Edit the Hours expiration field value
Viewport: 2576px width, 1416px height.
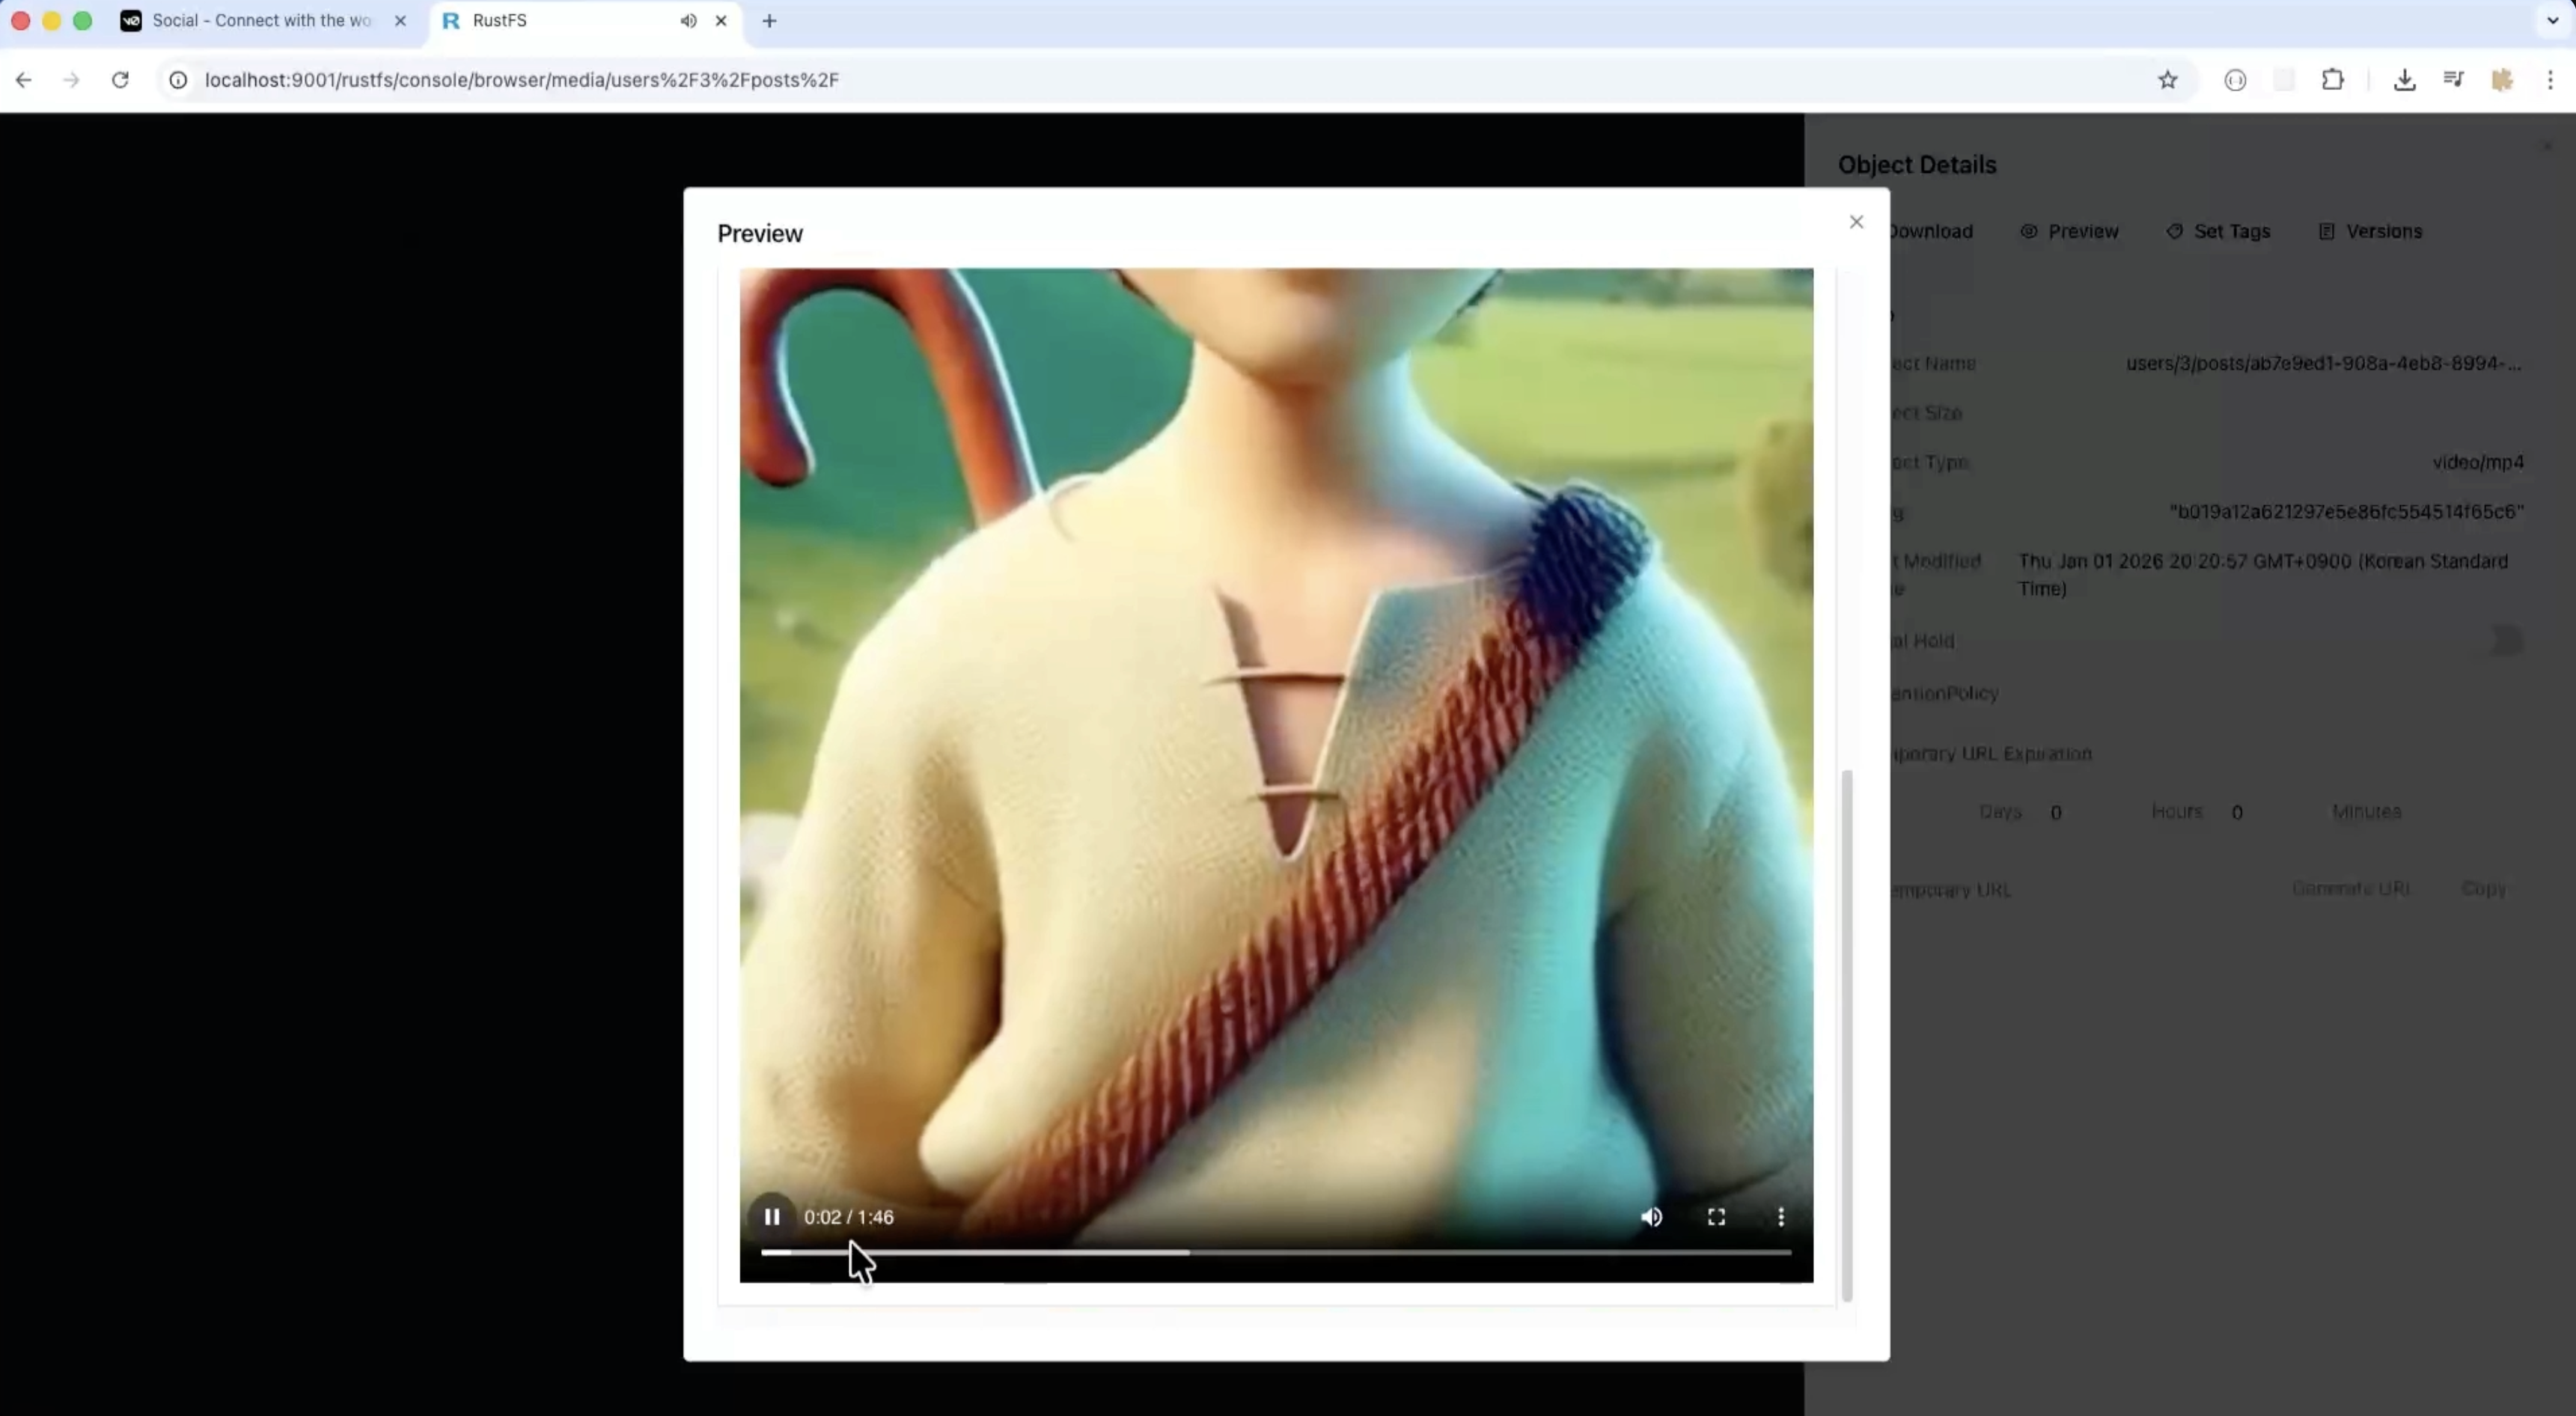(x=2238, y=812)
